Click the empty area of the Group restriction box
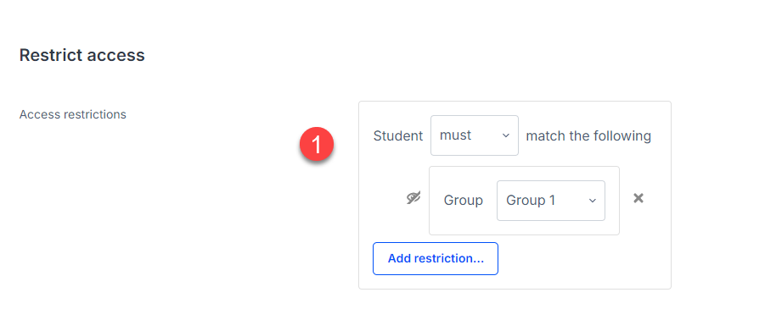This screenshot has width=765, height=309. (x=525, y=227)
